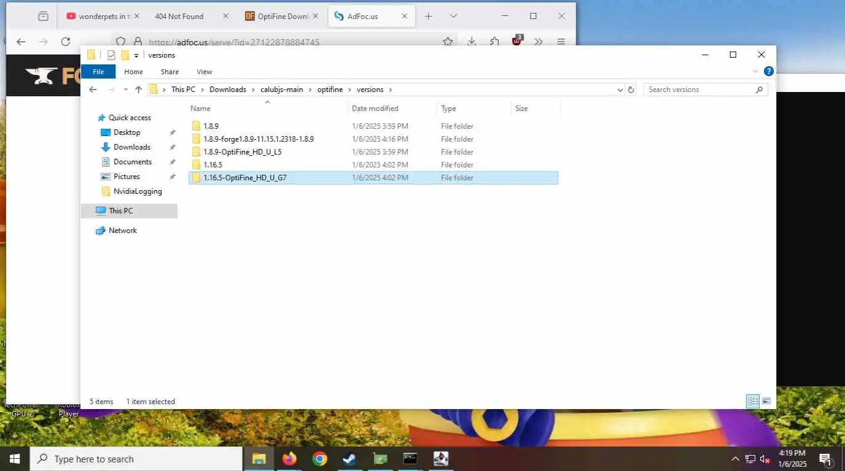Click uBlock Origin extension icon
This screenshot has height=471, width=845.
[x=518, y=40]
